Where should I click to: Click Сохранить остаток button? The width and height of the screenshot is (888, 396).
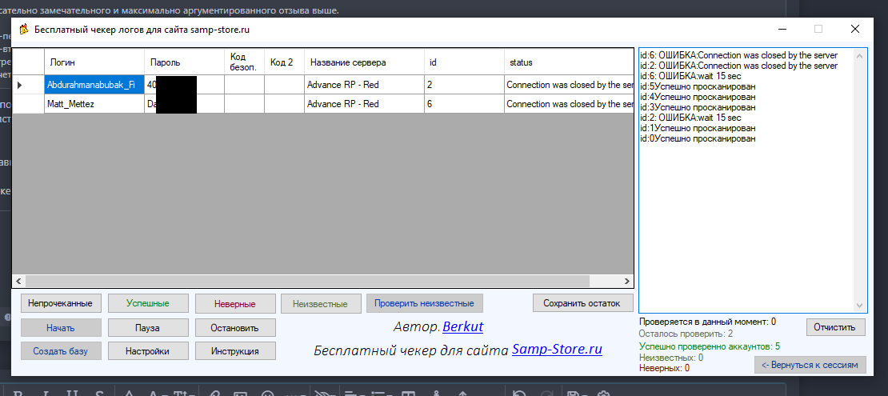(582, 303)
